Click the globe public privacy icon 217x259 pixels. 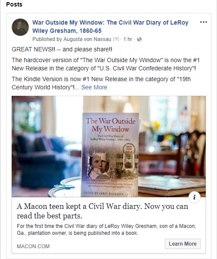click(139, 39)
